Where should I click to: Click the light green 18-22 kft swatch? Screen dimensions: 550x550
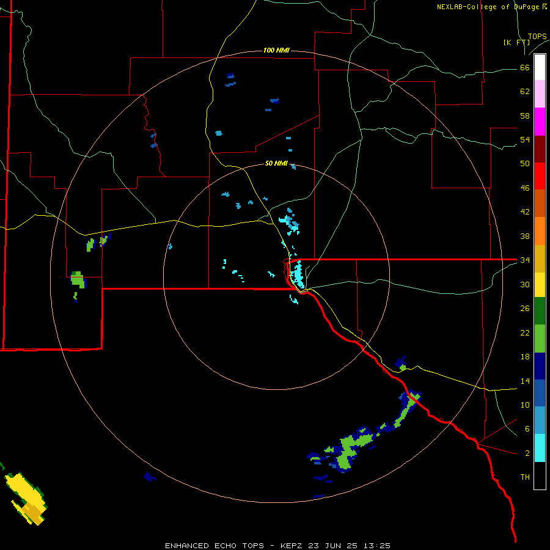tap(540, 339)
